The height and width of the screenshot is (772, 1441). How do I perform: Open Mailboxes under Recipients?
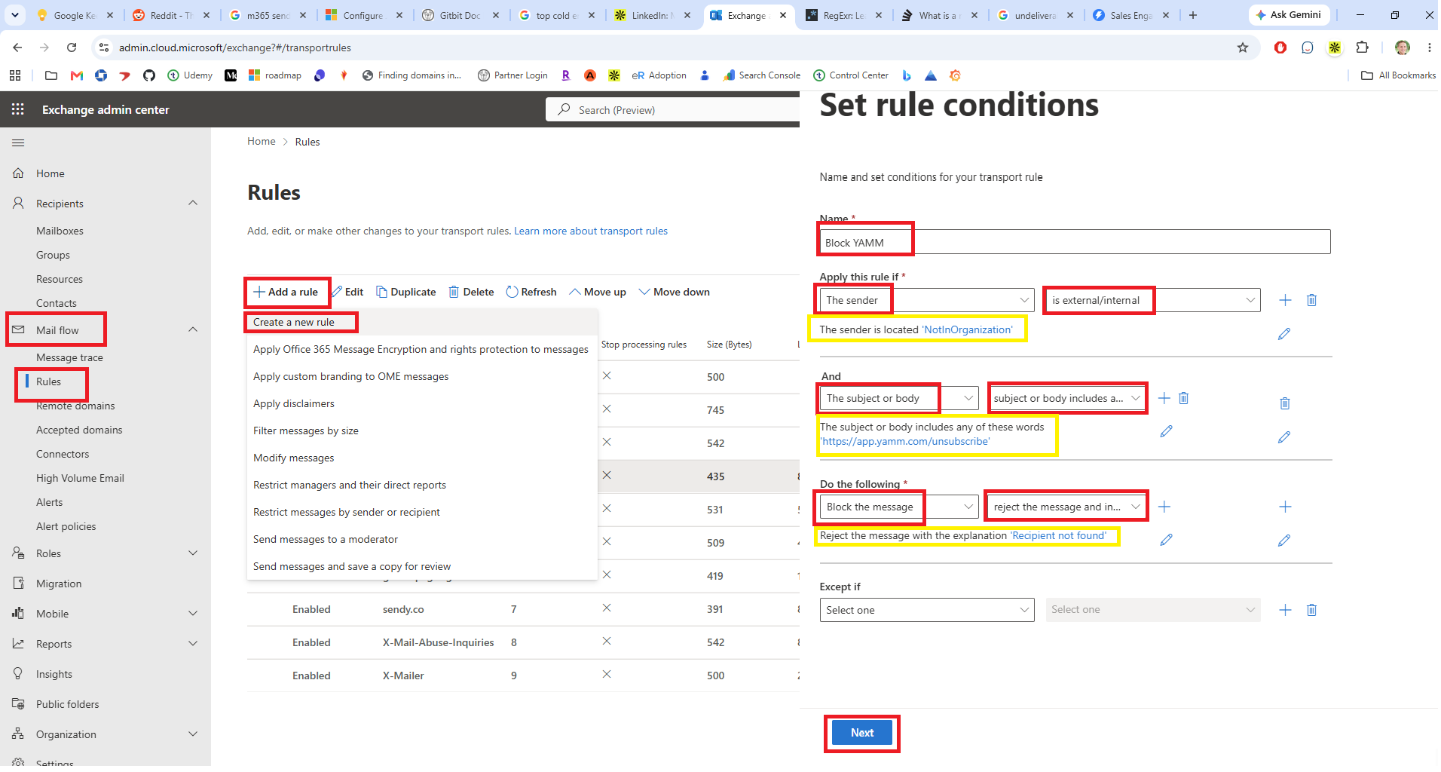tap(60, 231)
